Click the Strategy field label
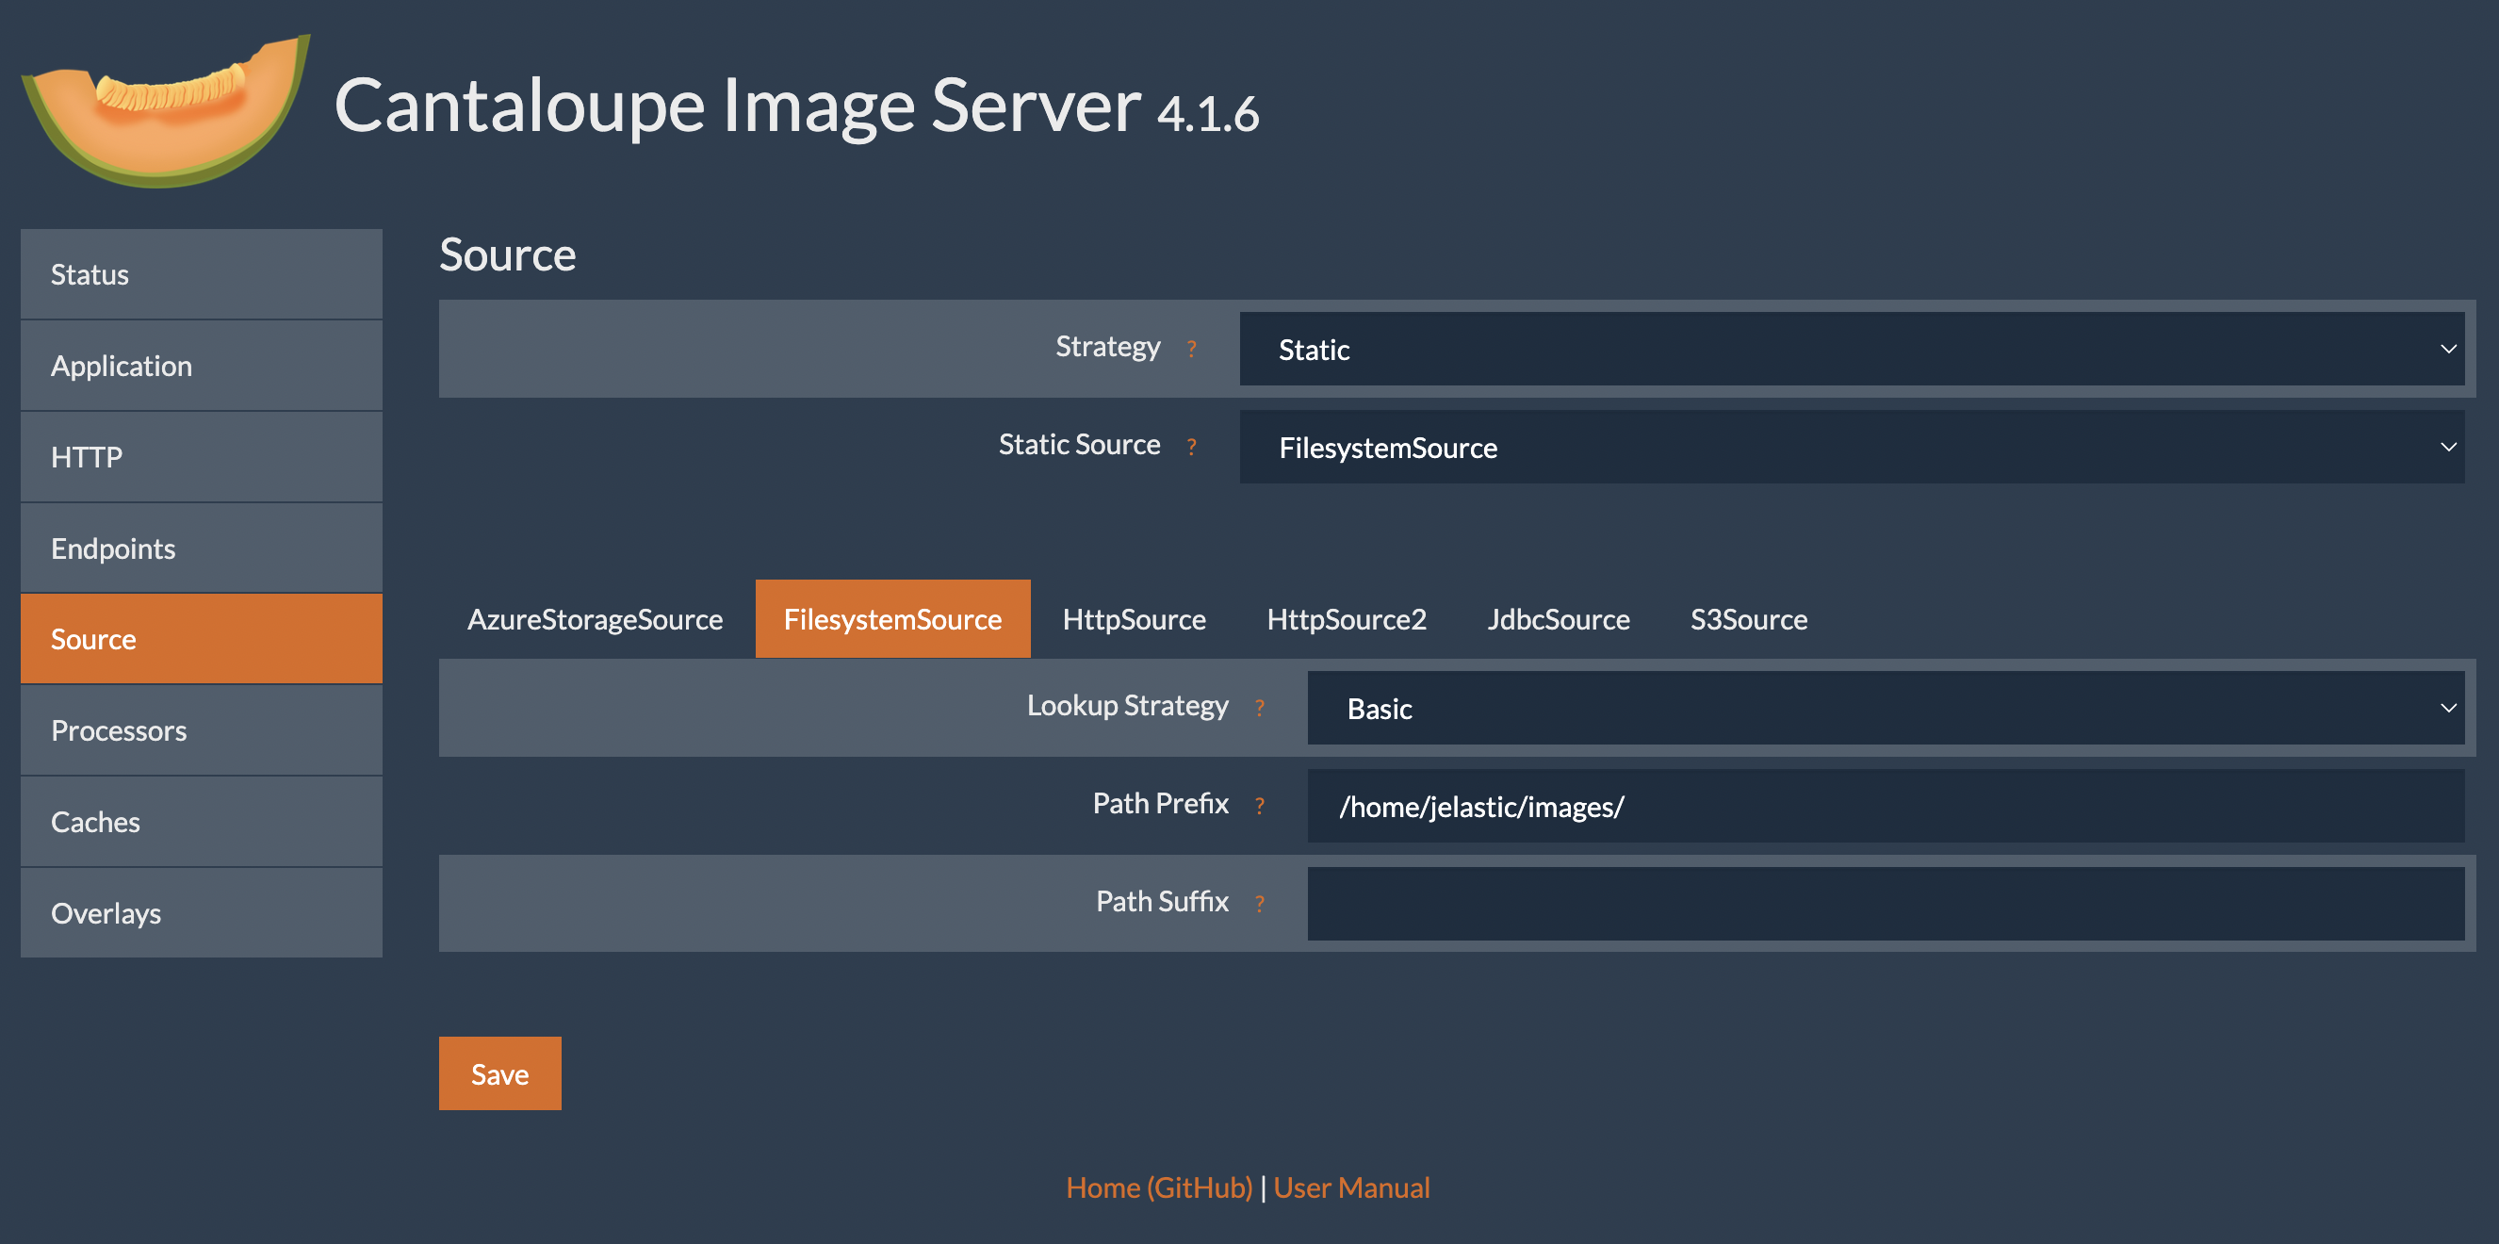 tap(1108, 347)
